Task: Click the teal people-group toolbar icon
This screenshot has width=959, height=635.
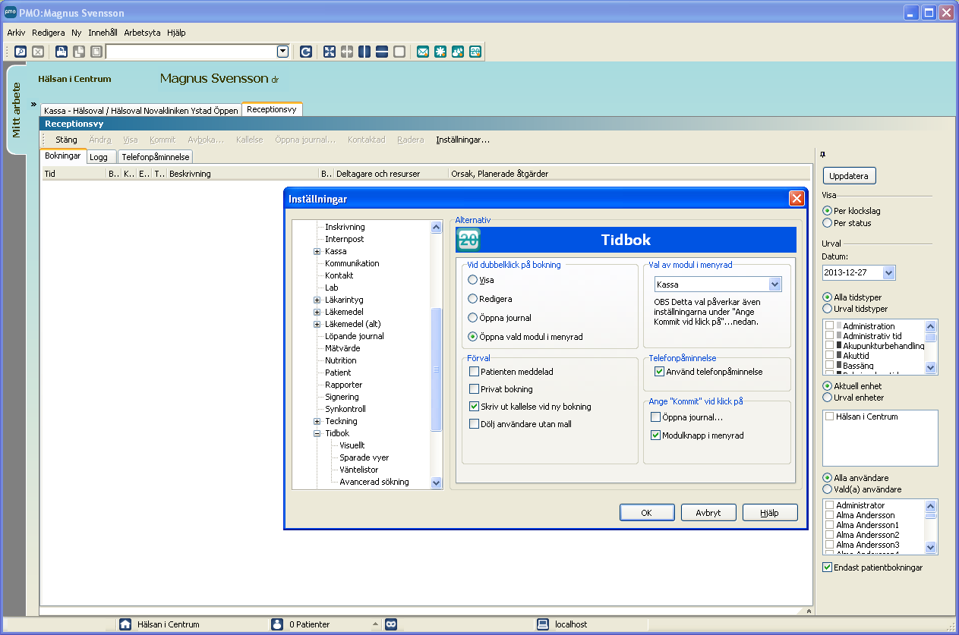Action: tap(458, 52)
